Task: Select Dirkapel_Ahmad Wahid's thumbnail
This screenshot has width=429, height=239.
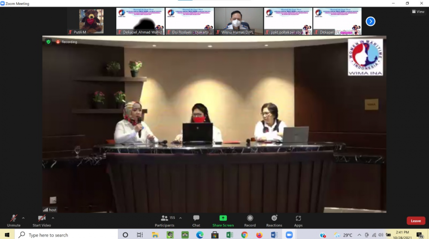Action: (x=140, y=21)
